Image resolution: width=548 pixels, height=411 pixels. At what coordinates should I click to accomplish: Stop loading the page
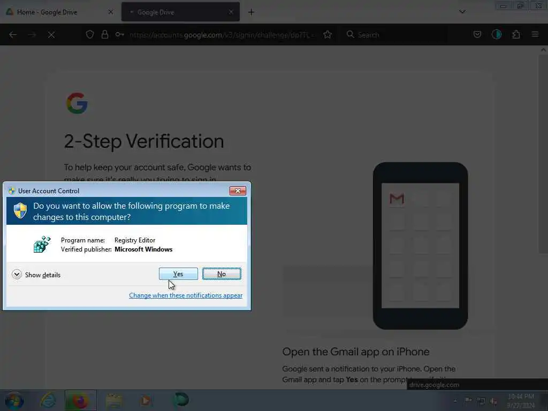coord(51,35)
